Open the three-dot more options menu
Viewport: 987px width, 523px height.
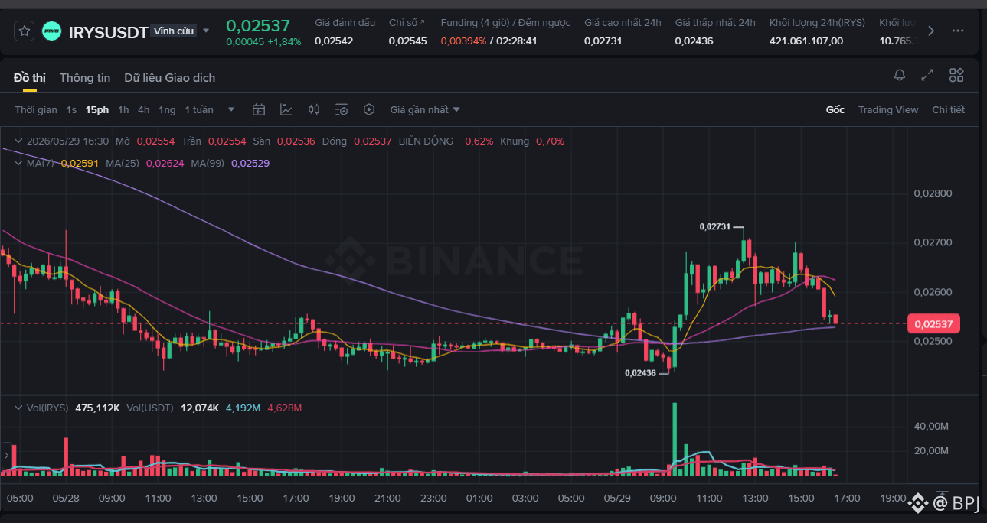pos(957,31)
